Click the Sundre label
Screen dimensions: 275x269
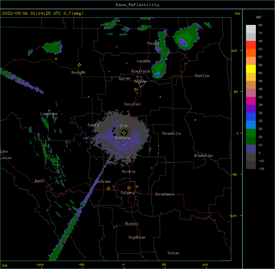point(93,125)
